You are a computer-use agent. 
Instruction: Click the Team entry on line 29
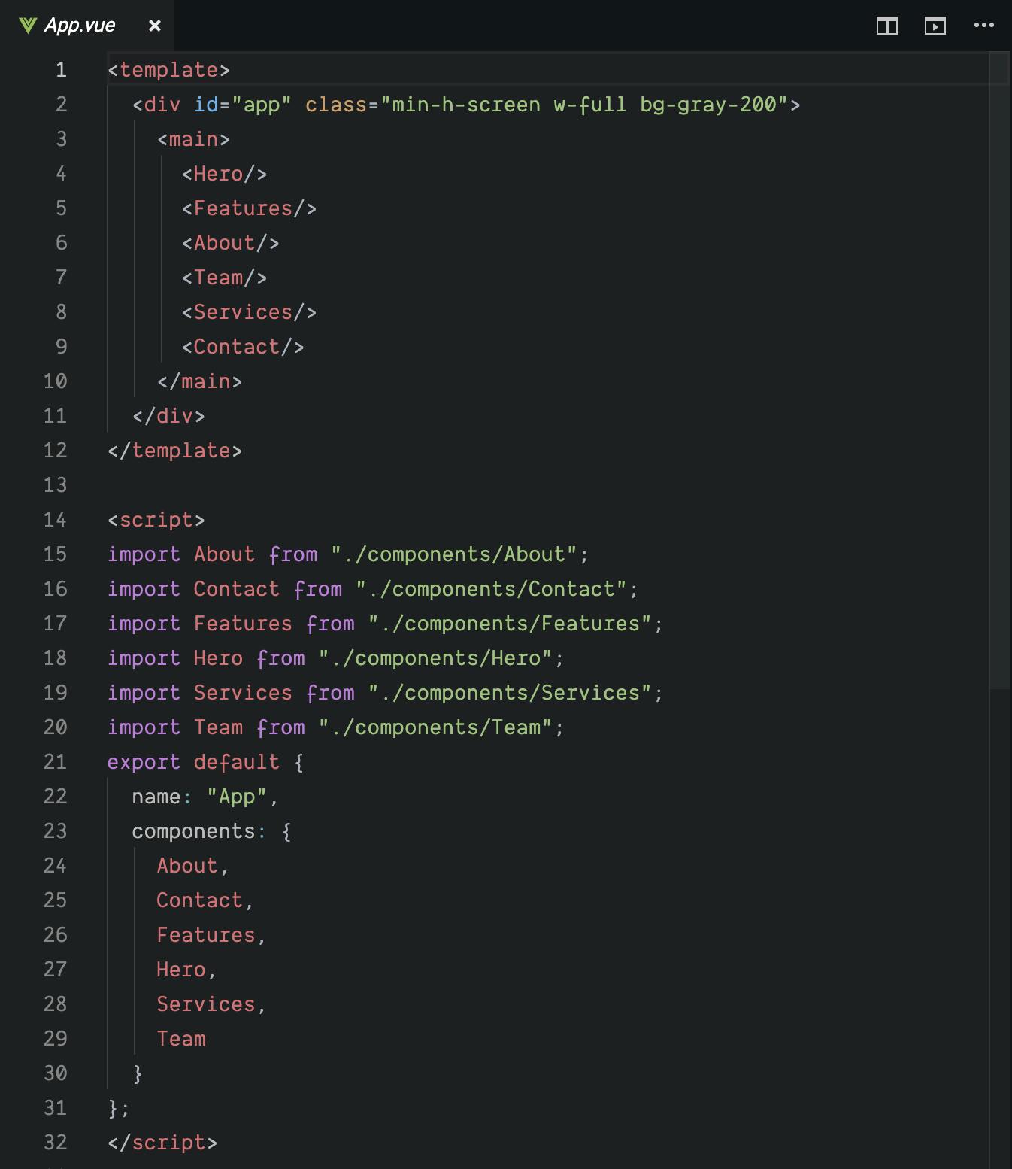[181, 1039]
